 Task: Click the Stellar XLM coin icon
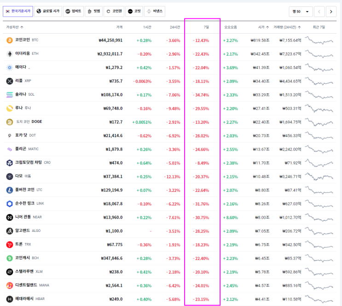(x=9, y=272)
